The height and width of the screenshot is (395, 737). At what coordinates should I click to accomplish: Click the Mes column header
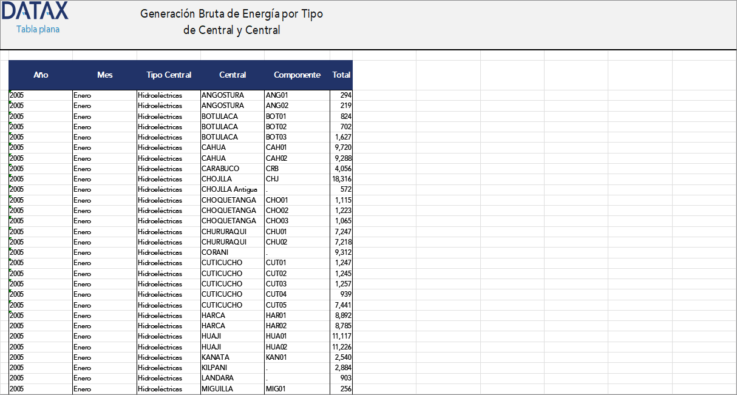pyautogui.click(x=104, y=75)
